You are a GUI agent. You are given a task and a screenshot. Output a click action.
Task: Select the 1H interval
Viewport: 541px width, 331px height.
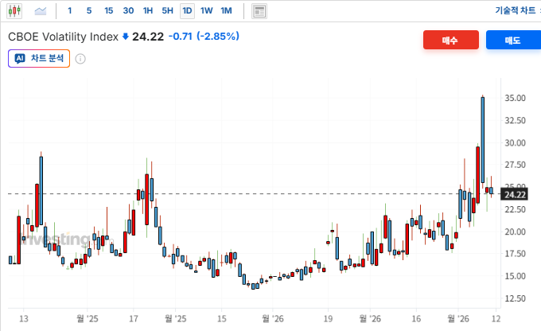pyautogui.click(x=148, y=10)
